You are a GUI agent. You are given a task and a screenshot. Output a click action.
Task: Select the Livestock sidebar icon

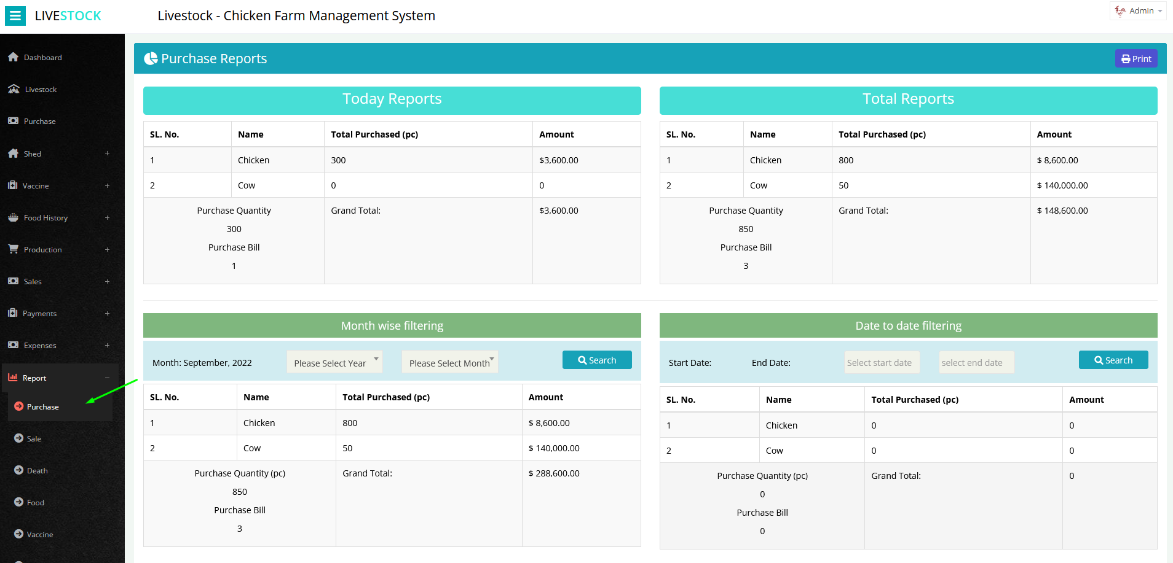[14, 89]
